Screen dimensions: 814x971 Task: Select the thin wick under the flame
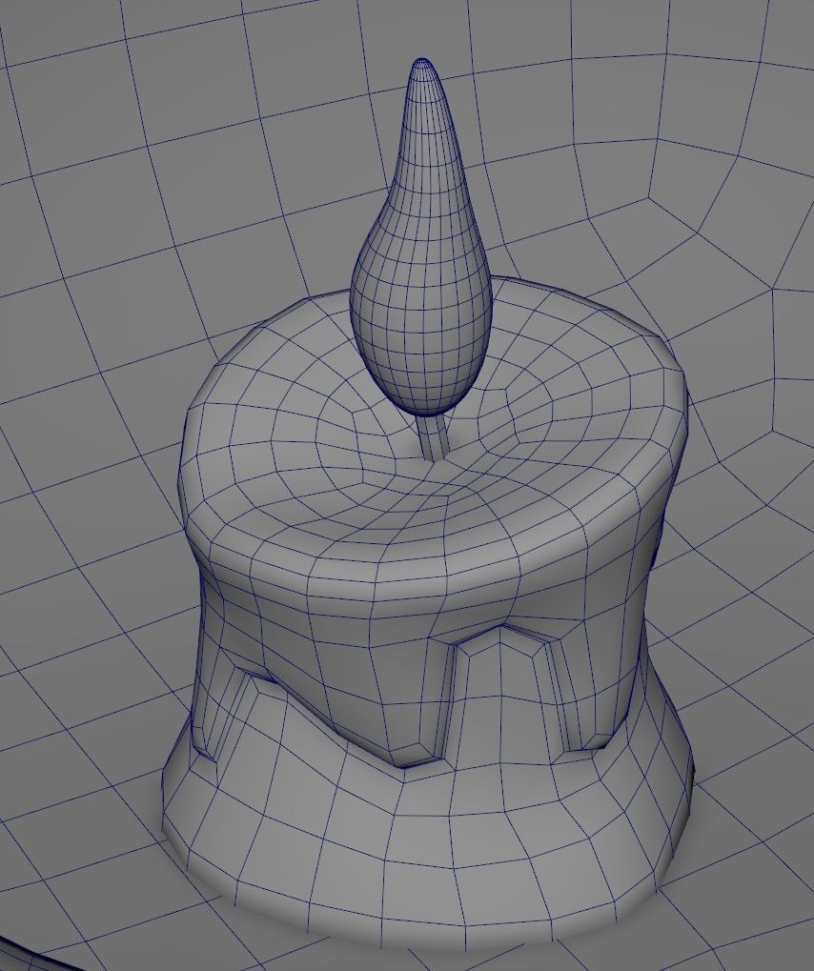433,436
